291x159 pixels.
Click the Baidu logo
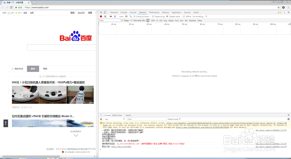76,36
